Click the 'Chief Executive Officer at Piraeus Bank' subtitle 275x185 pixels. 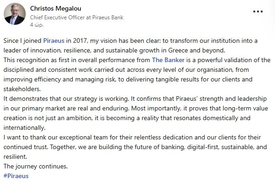coord(77,17)
